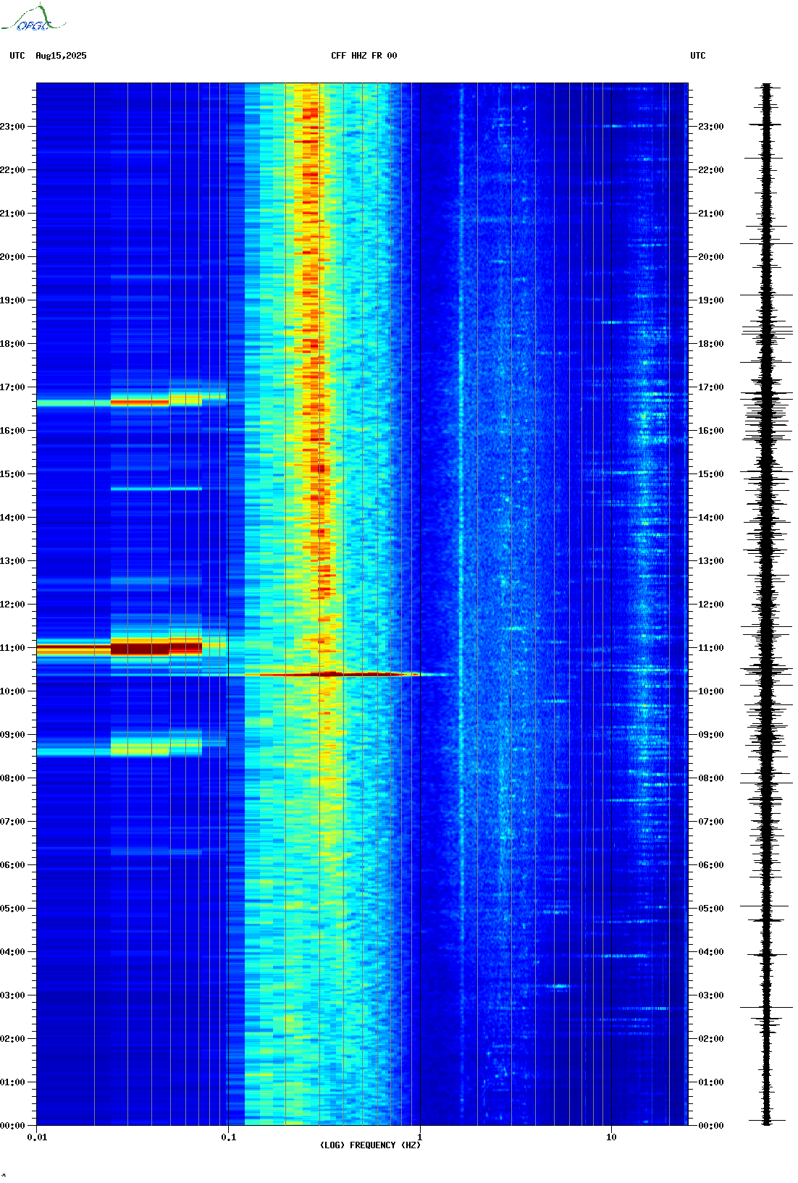
Task: Click 01:00 on the left time axis
Action: [x=12, y=1082]
